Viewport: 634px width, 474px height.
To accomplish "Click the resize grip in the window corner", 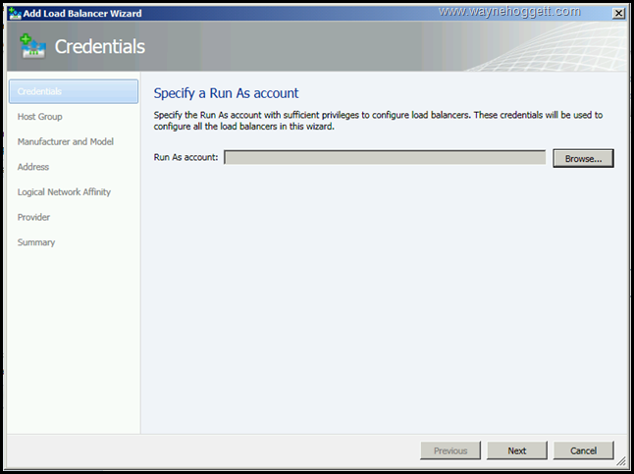I will [x=621, y=460].
